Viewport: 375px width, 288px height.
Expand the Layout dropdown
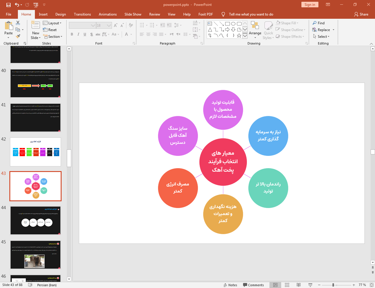coord(52,23)
